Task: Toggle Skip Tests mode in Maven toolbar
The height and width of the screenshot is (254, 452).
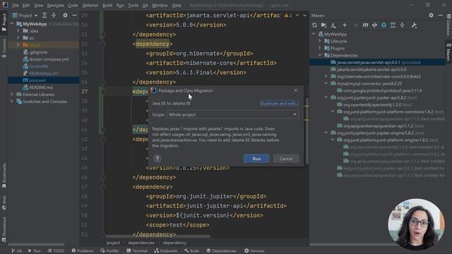Action: (383, 25)
